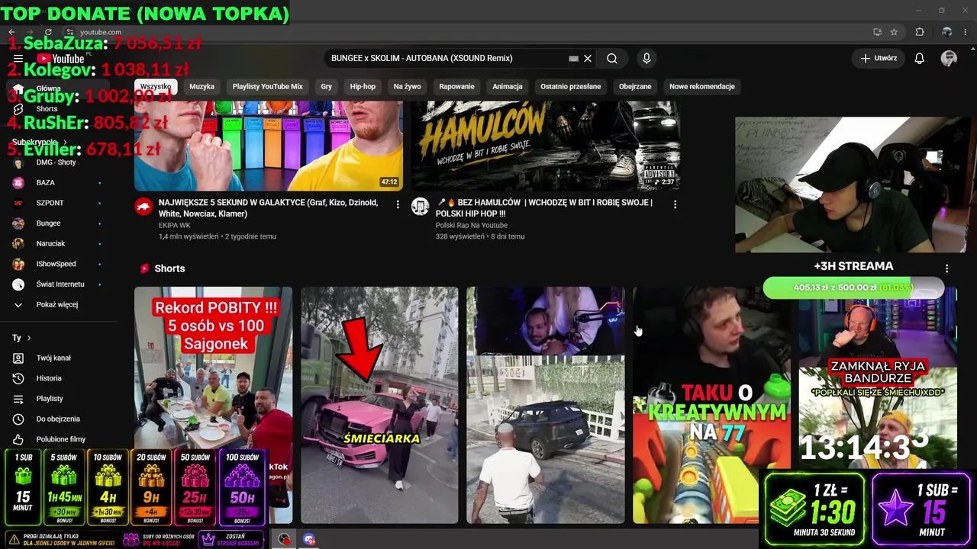Open the TAKU O KREATYWNYM short
The image size is (977, 549).
coord(711,405)
